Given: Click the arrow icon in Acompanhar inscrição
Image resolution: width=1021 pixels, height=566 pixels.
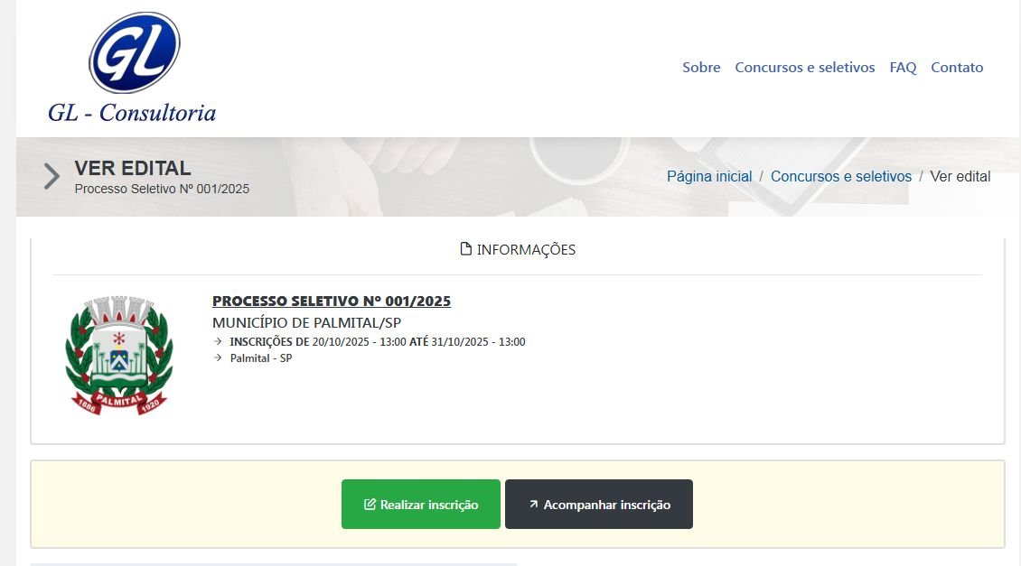Looking at the screenshot, I should click(533, 505).
